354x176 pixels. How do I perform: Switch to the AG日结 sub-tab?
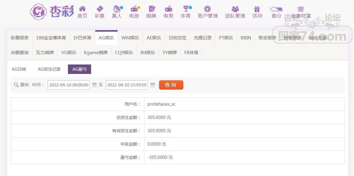[19, 69]
